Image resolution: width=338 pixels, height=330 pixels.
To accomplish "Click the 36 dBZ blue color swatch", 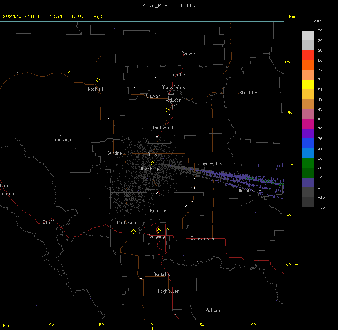I will [x=308, y=143].
